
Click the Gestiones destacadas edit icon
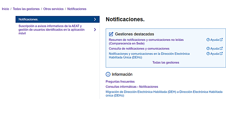pyautogui.click(x=111, y=34)
